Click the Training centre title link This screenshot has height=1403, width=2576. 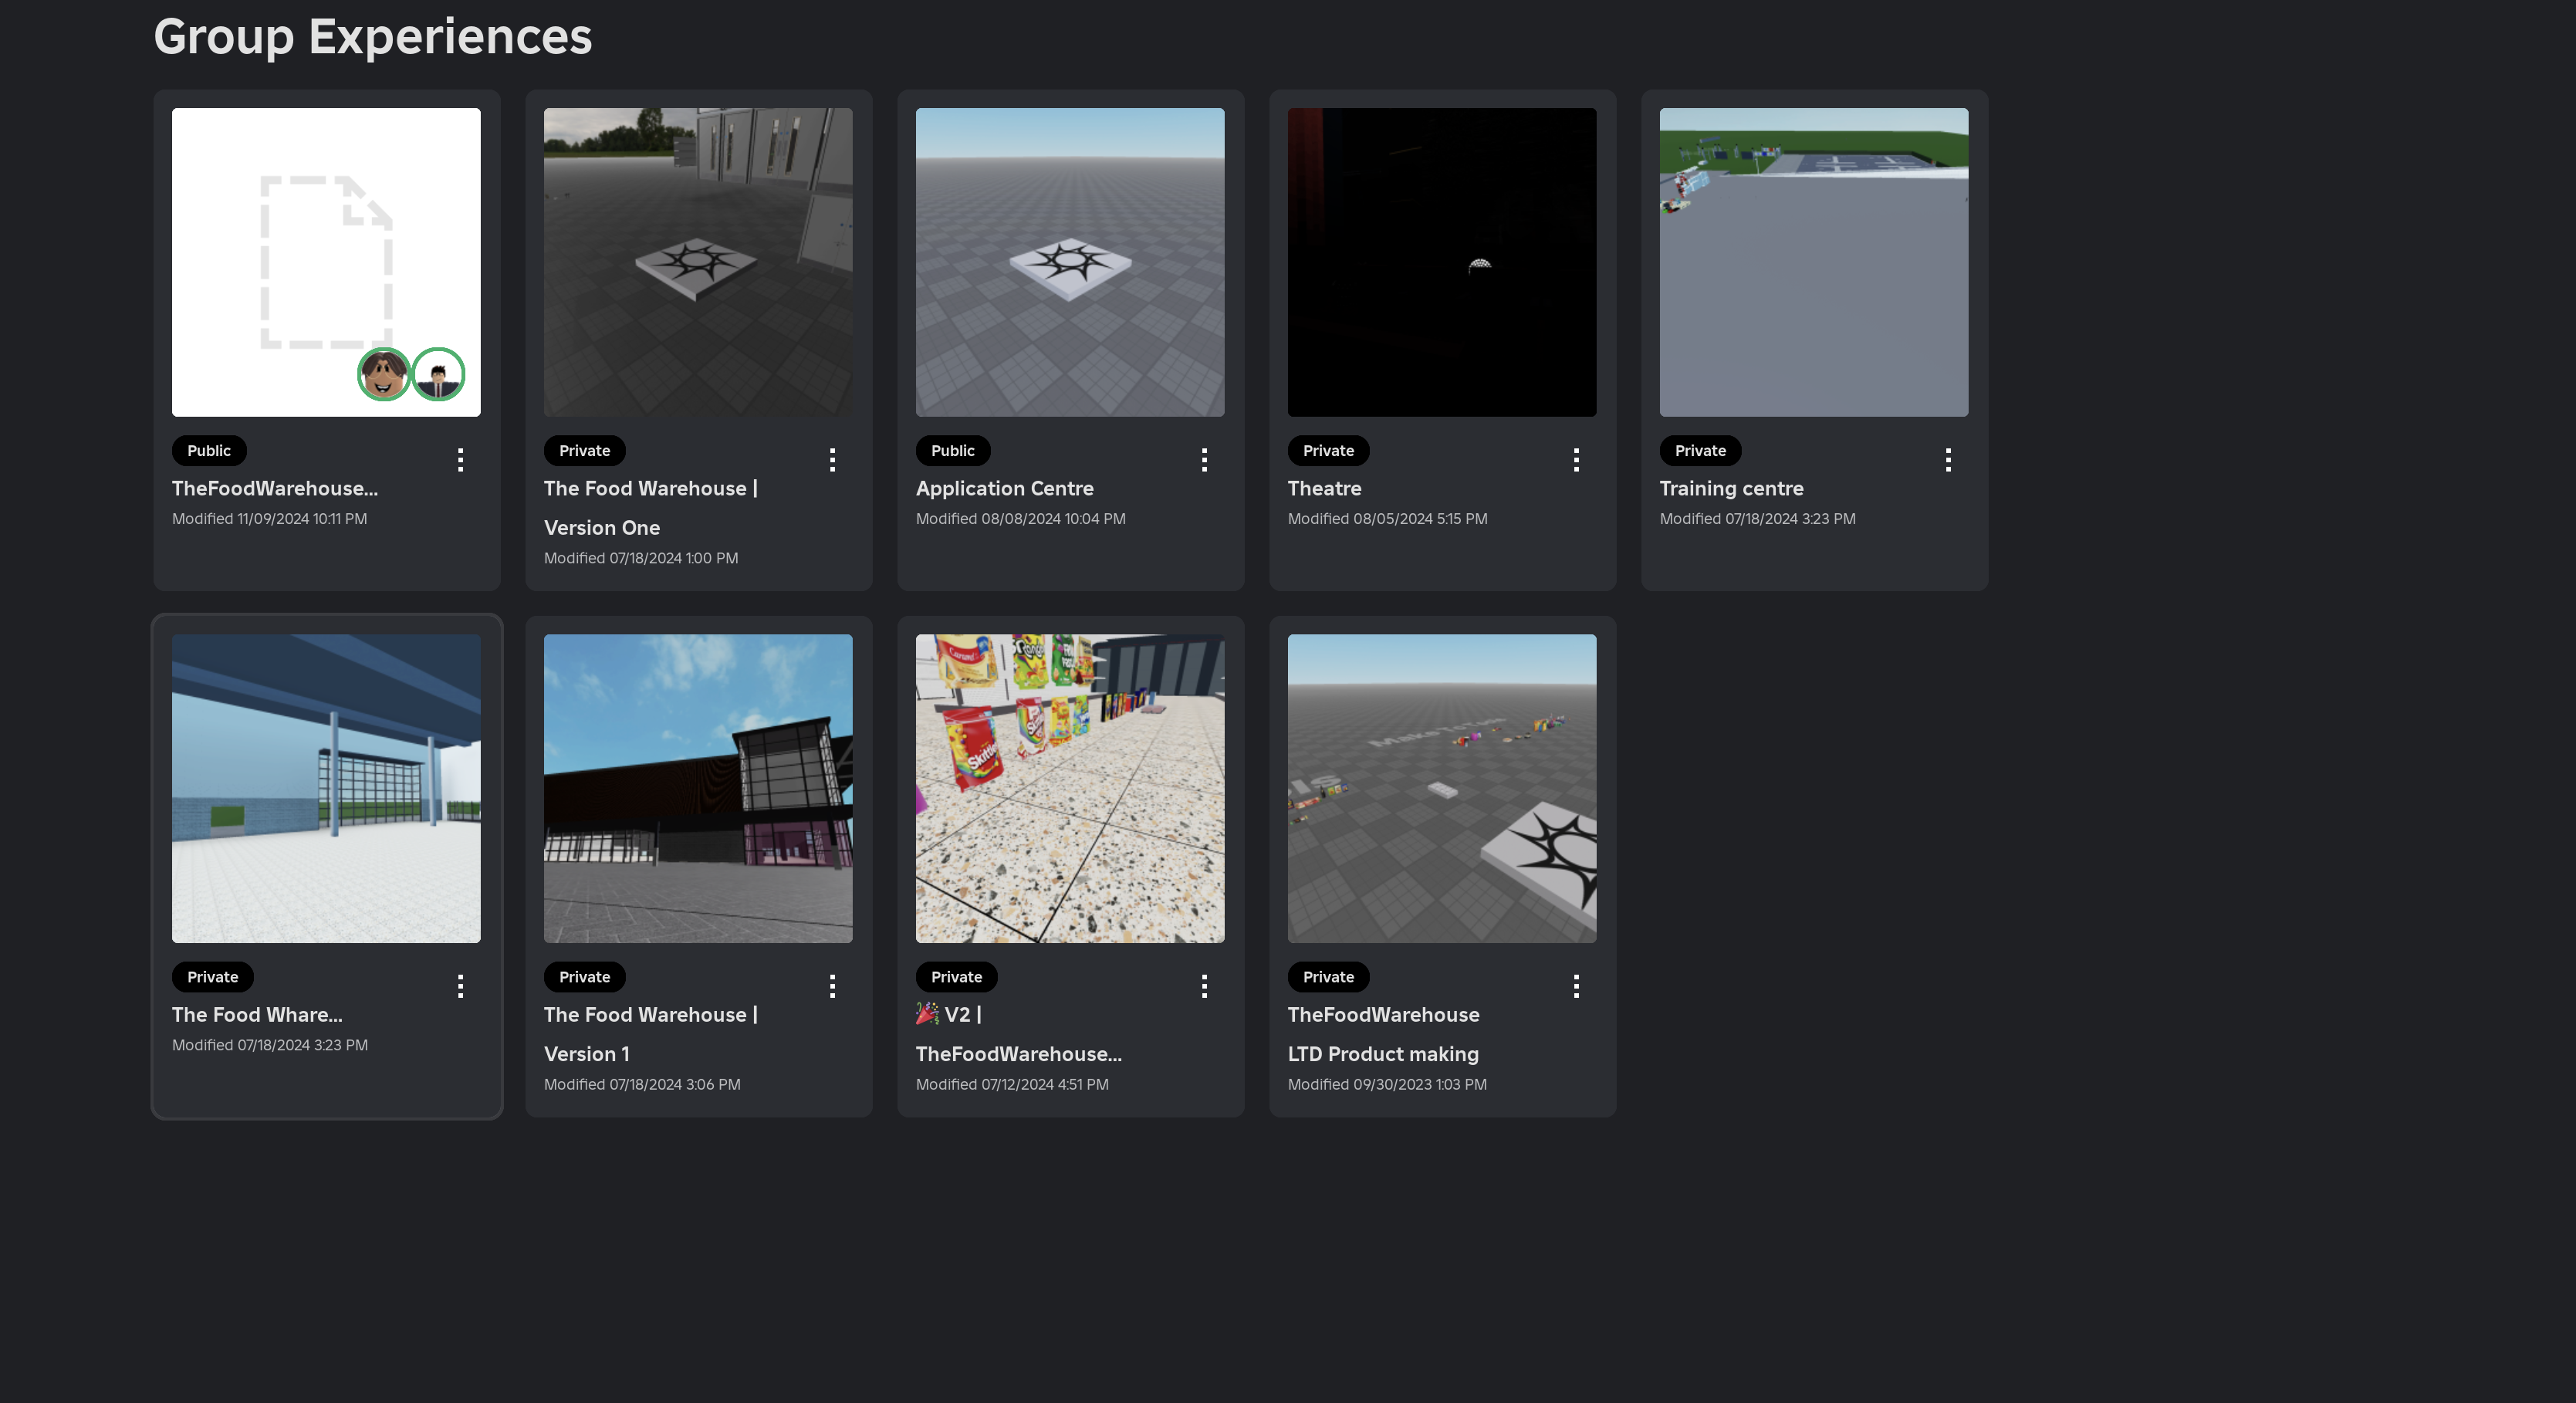tap(1731, 488)
